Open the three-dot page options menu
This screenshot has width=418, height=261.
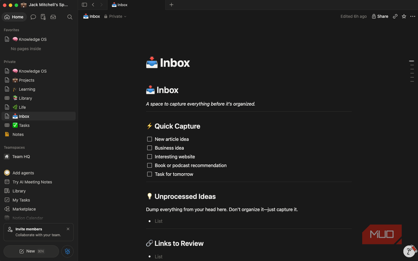412,17
